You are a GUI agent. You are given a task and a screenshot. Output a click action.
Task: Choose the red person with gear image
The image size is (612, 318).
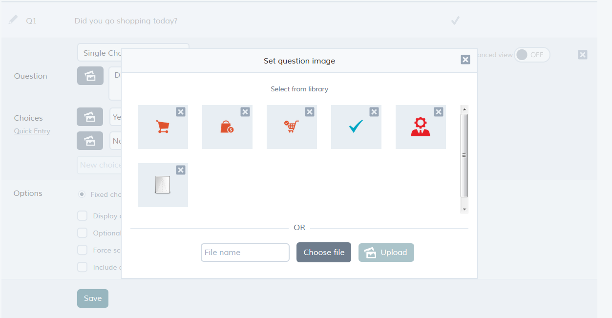click(x=421, y=127)
